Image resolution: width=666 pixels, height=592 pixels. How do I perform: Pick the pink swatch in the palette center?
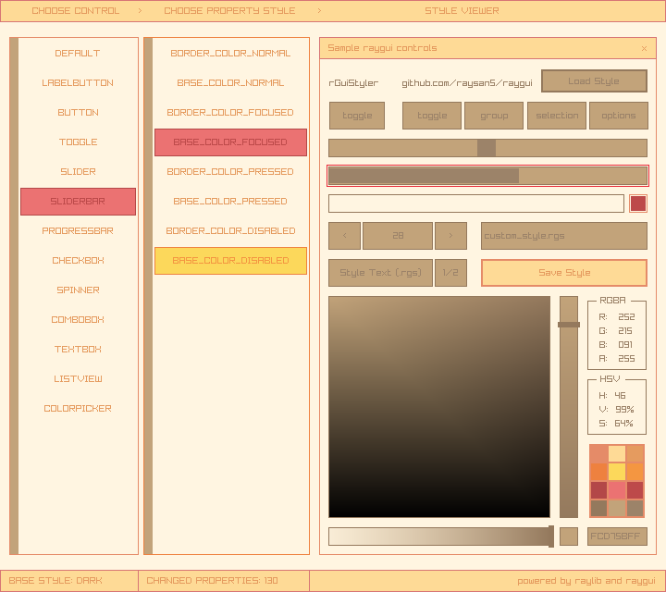coord(617,490)
